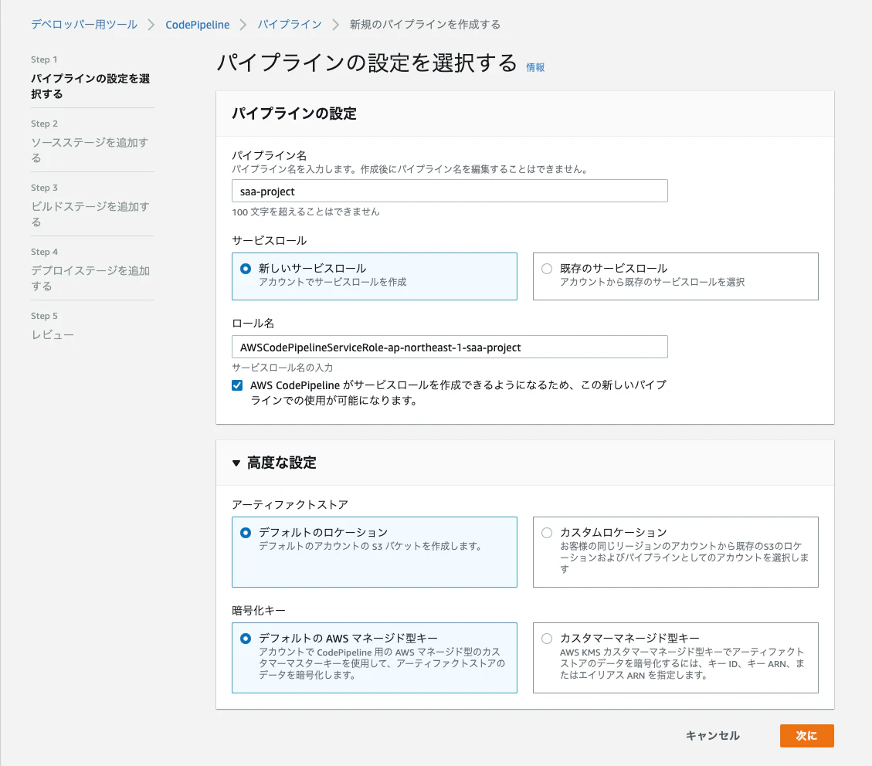Click 新規のパイプラインを作成する breadcrumb text
This screenshot has height=766, width=872.
coord(425,25)
